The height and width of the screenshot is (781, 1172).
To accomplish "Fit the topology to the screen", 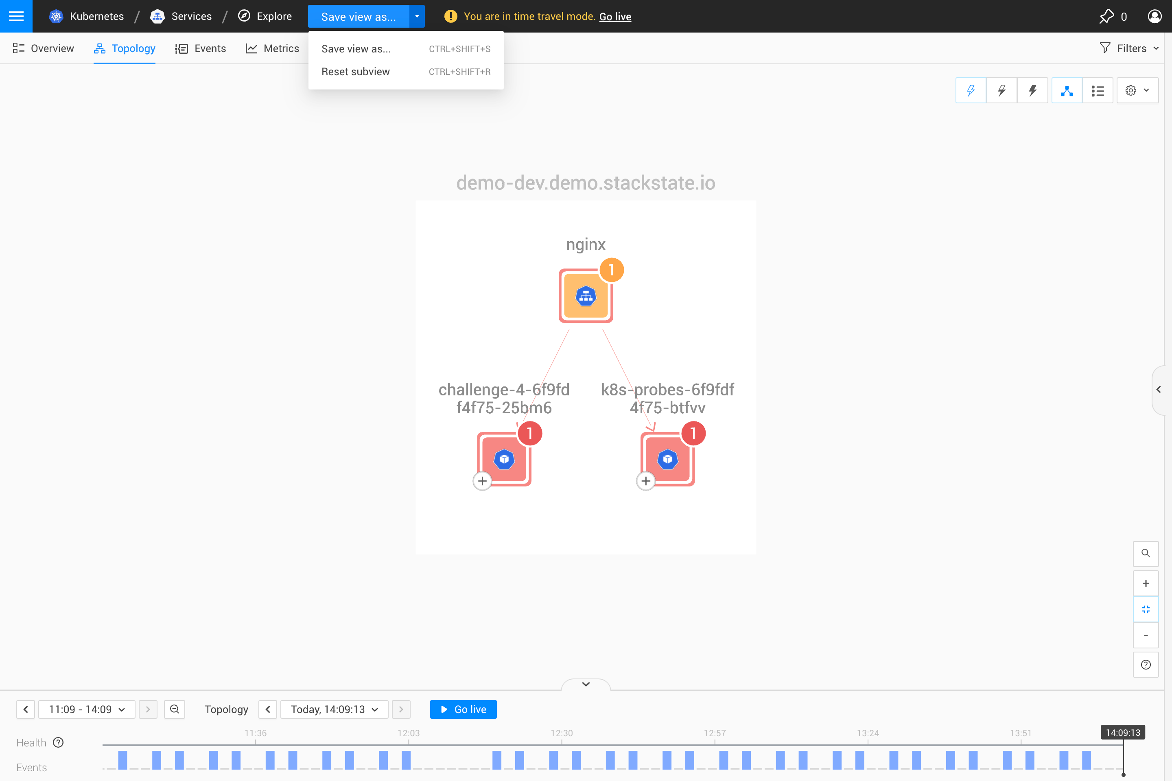I will click(x=1146, y=609).
